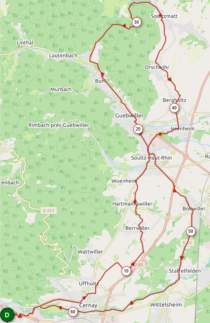Click the Soultz-Haut-Rhin town label
The image size is (210, 323).
coord(151,158)
